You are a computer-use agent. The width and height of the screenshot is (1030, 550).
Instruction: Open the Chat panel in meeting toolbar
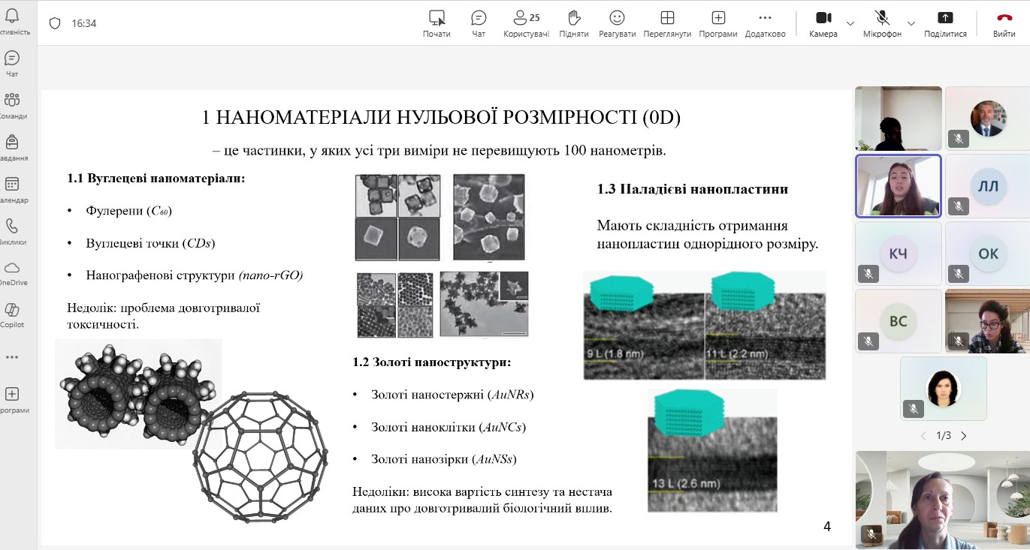point(479,23)
